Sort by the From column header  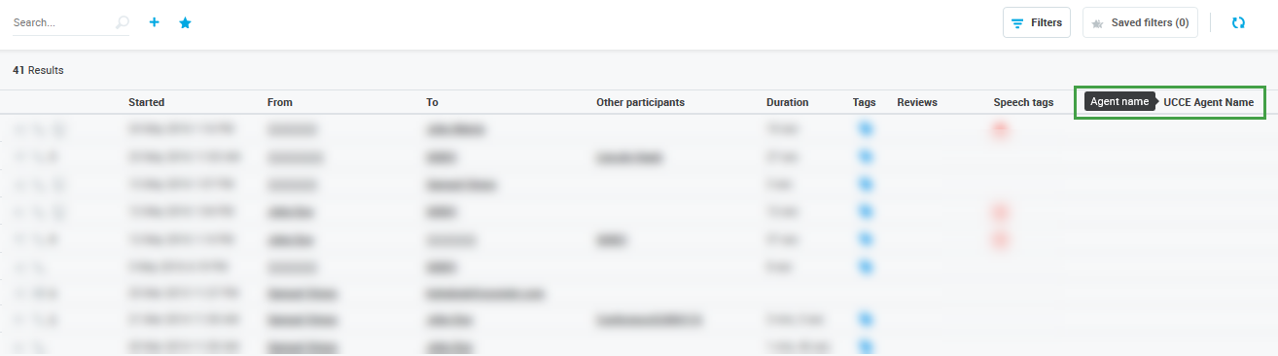[280, 102]
